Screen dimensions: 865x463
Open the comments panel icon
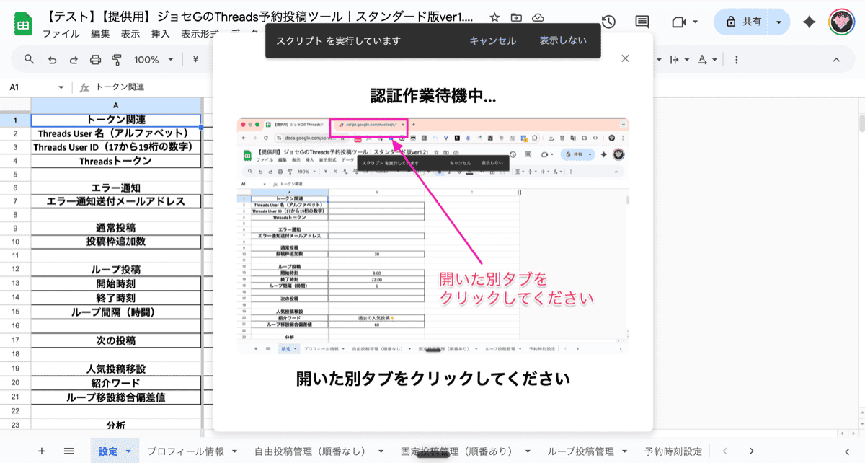click(x=642, y=22)
